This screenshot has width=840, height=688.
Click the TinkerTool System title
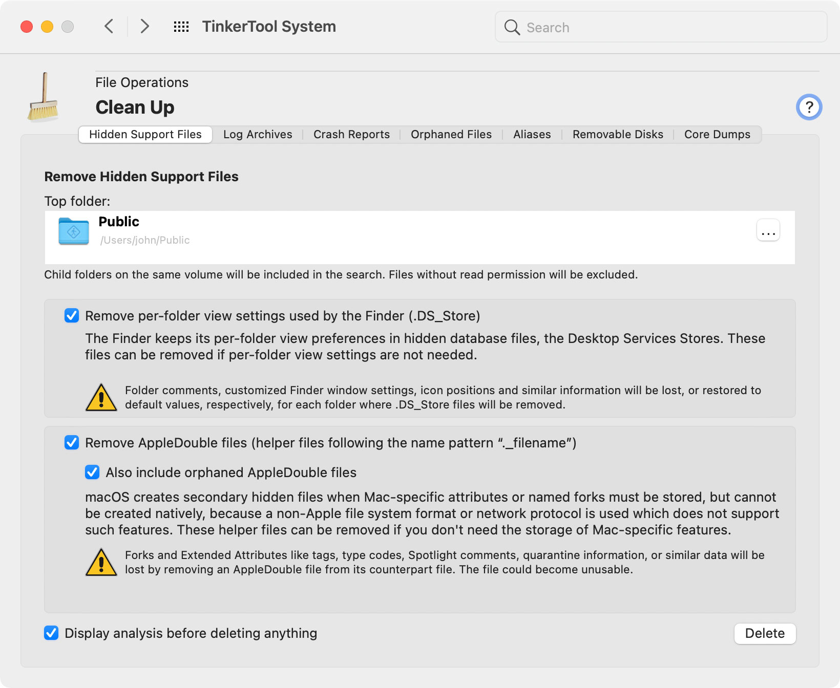point(269,27)
